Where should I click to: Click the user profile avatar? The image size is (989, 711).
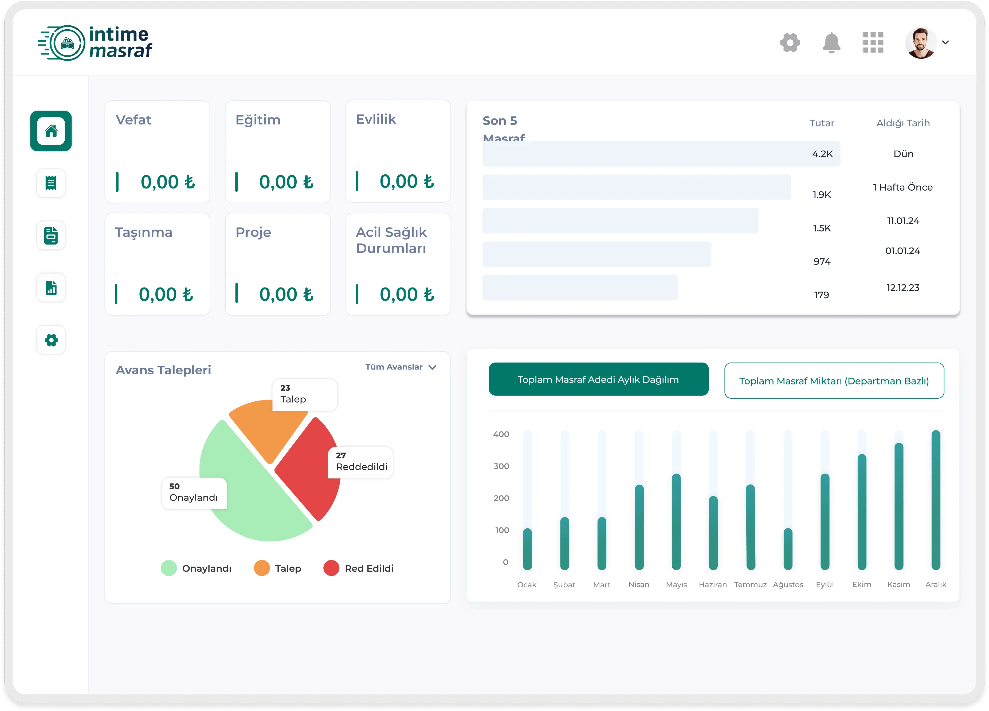click(x=921, y=43)
